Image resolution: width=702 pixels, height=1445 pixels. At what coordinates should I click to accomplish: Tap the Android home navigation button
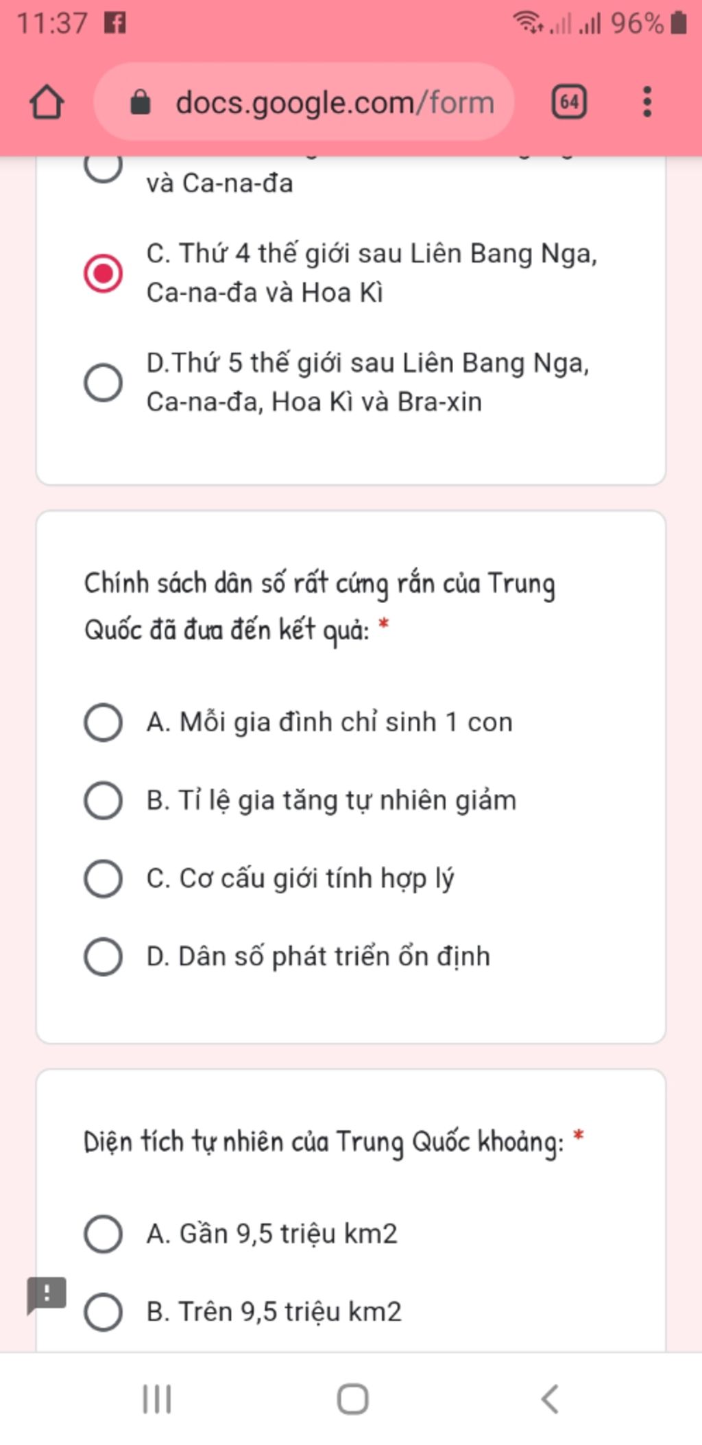pos(352,1400)
